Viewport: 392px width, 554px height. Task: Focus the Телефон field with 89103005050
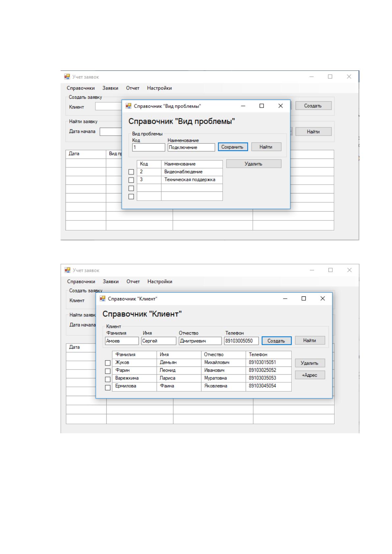pyautogui.click(x=241, y=341)
